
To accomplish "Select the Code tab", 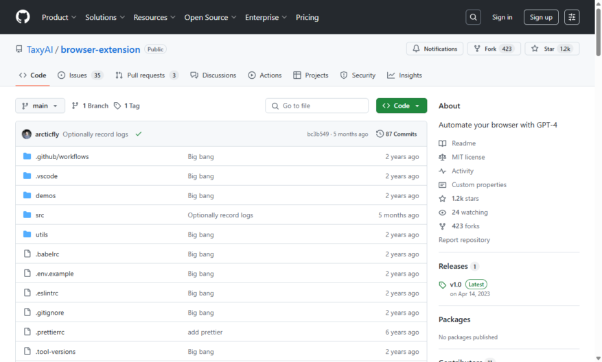I will (33, 75).
